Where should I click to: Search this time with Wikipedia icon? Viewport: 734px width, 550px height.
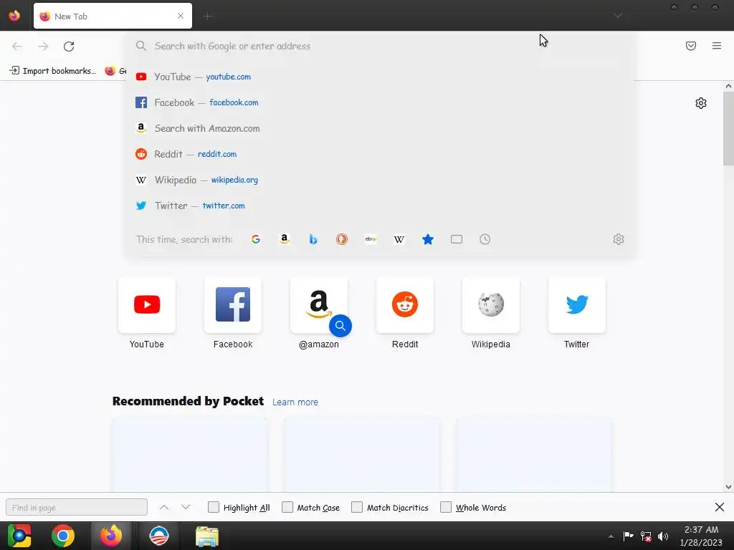pyautogui.click(x=399, y=239)
